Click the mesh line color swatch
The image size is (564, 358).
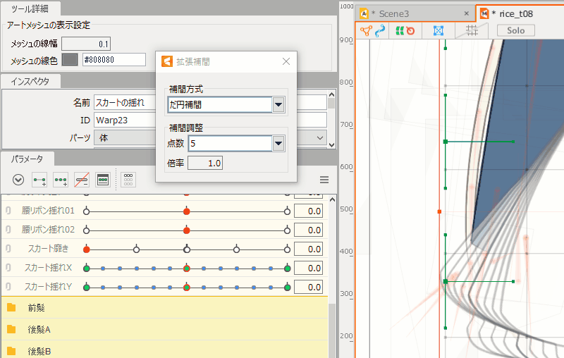[70, 59]
